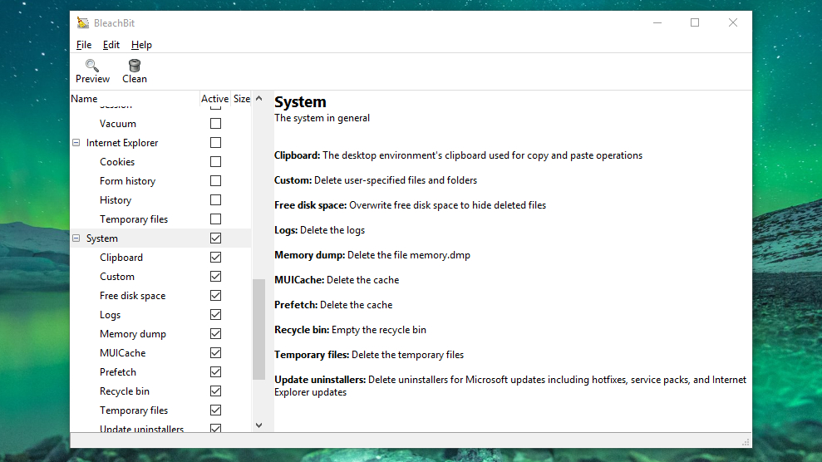Open the Edit menu
This screenshot has width=822, height=462.
pos(111,45)
